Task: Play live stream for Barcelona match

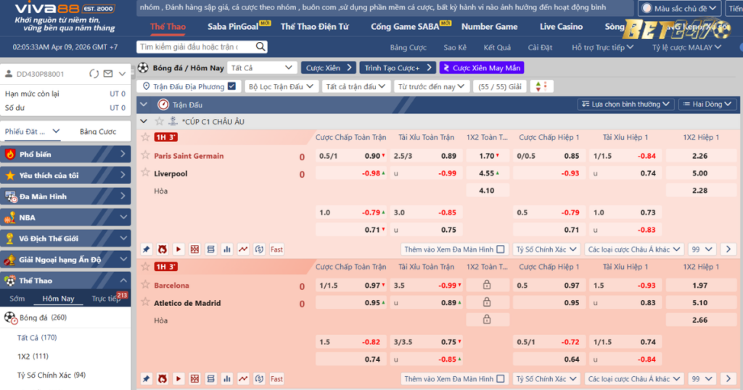Action: (x=178, y=379)
